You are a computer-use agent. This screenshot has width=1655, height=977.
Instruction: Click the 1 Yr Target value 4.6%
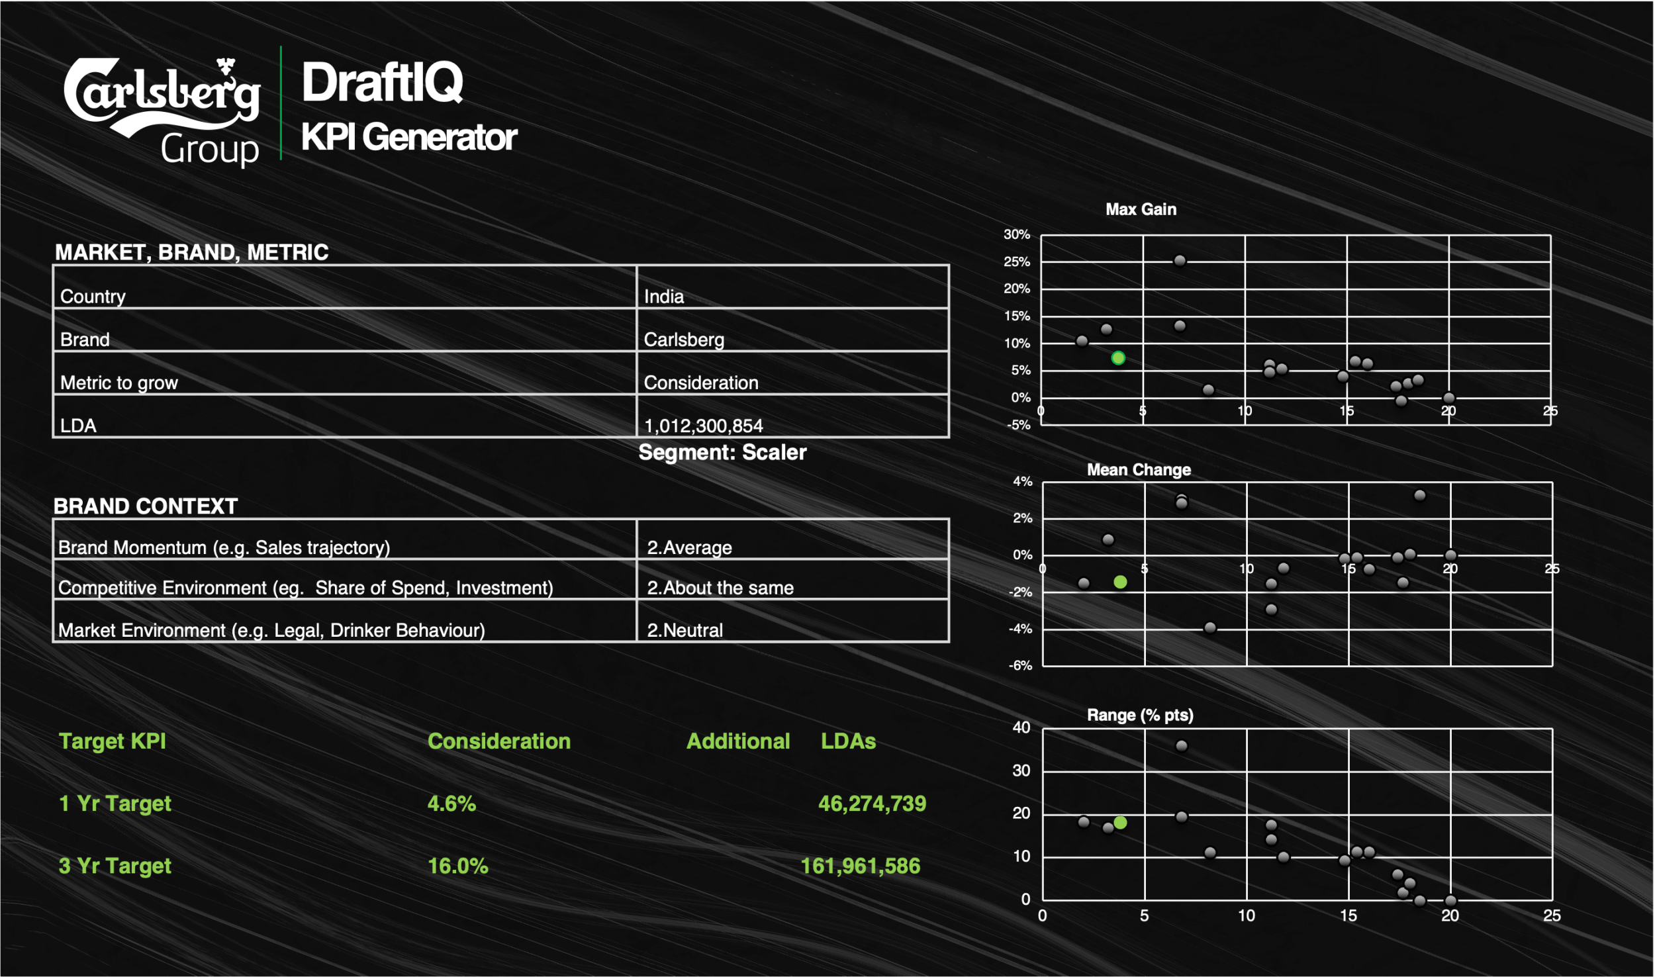[453, 803]
